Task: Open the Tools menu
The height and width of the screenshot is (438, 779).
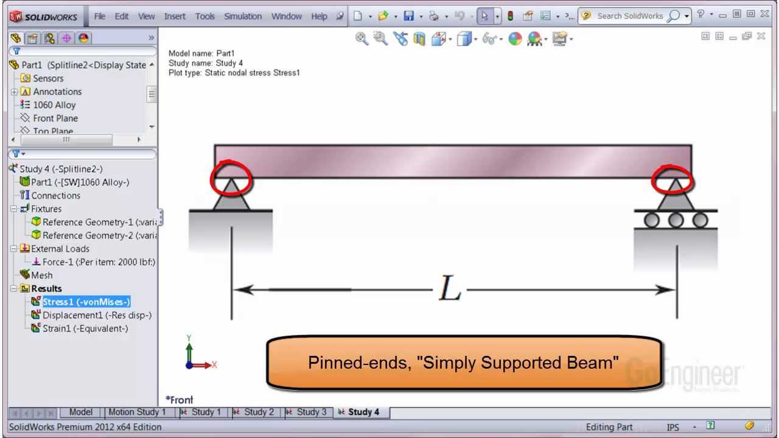Action: 205,16
